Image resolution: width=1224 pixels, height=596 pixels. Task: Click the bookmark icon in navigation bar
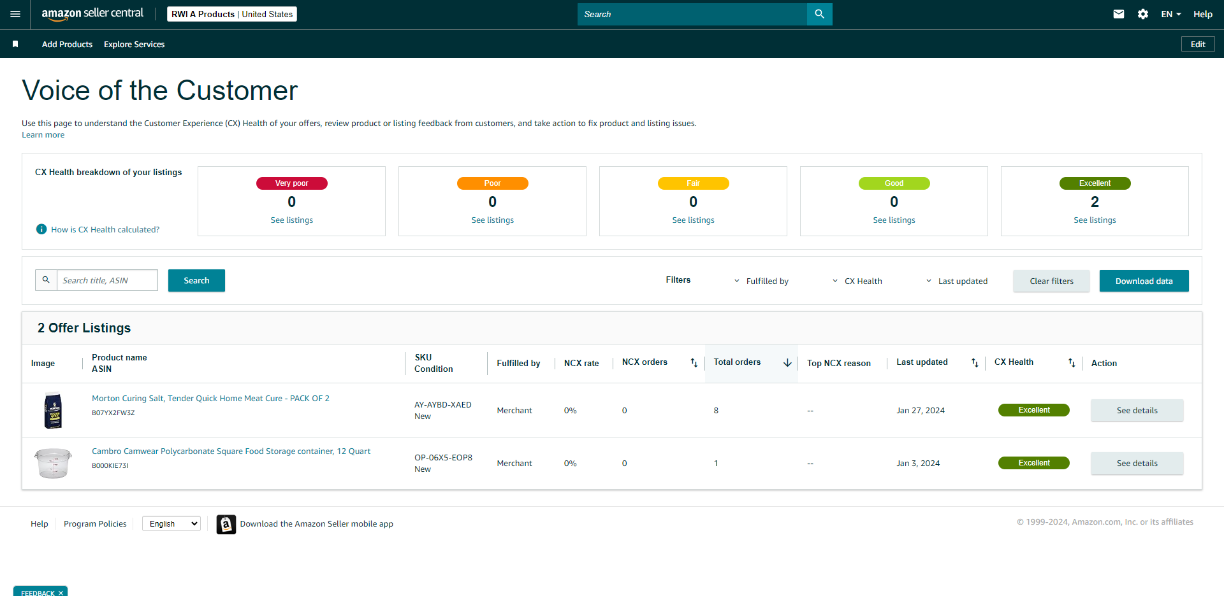[15, 44]
